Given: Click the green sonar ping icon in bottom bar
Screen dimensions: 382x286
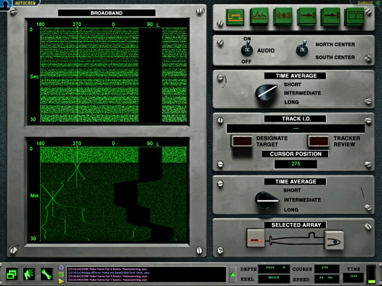Looking at the screenshot, I should point(29,274).
